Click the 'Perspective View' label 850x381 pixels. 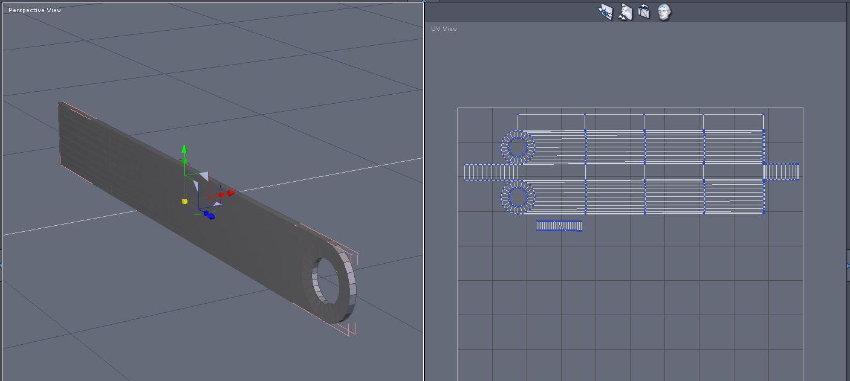point(34,10)
